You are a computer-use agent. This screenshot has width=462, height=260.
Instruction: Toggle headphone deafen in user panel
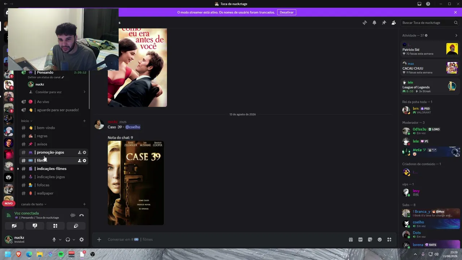68,239
